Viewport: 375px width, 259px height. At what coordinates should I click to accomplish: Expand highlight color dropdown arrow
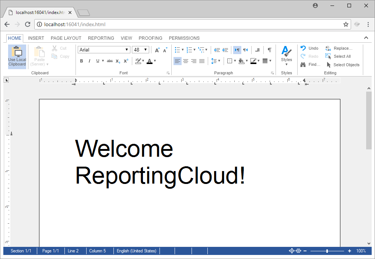pyautogui.click(x=143, y=61)
